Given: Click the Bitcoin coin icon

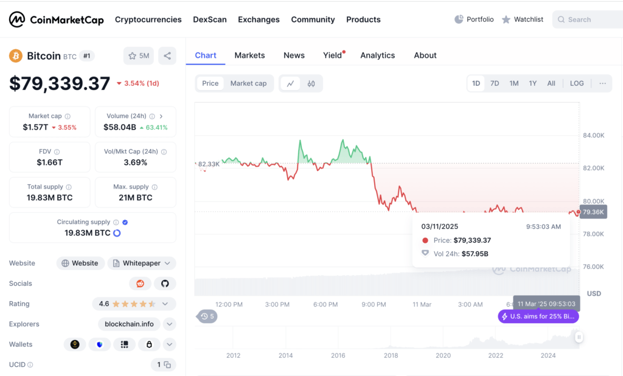Looking at the screenshot, I should click(x=16, y=56).
